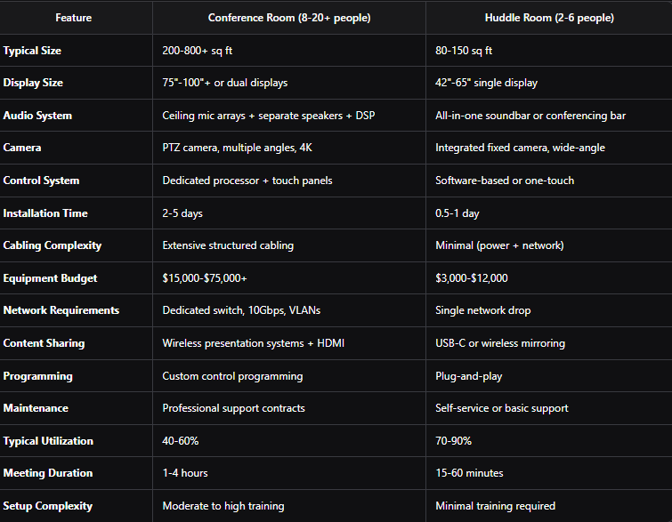Select the Control System row label

click(41, 181)
